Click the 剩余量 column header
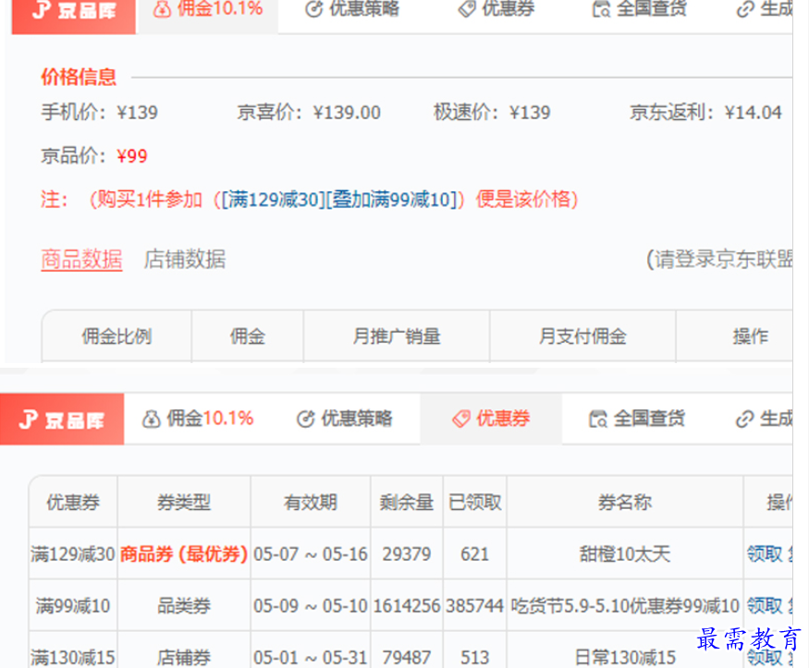This screenshot has height=668, width=809. [407, 502]
